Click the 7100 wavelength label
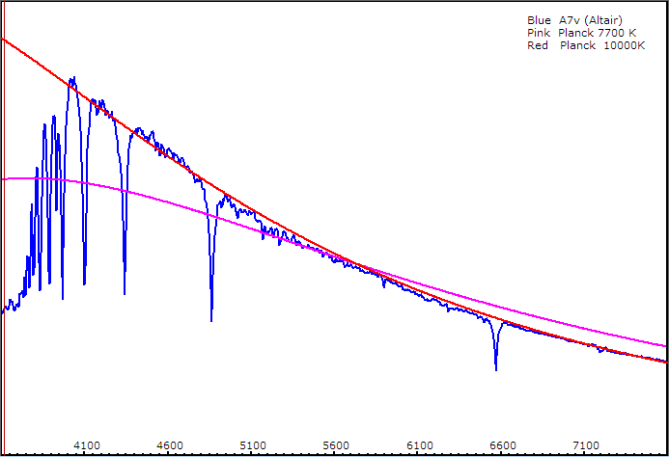This screenshot has width=669, height=457. click(x=585, y=445)
